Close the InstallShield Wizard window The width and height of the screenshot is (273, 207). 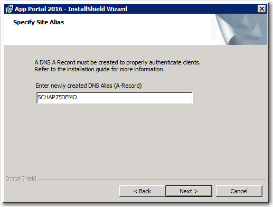click(261, 8)
